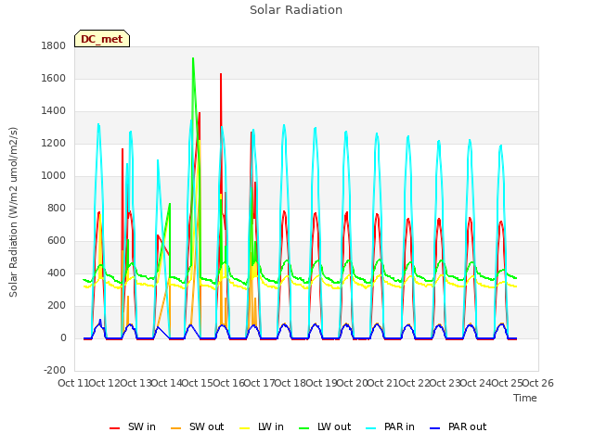Click the tallest green LW out spike peak
Screen dimensions: 594x445
point(193,58)
